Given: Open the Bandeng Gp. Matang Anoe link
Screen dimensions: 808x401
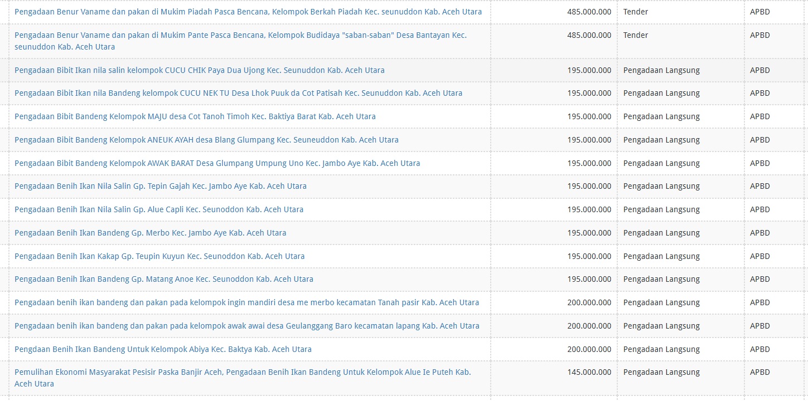Looking at the screenshot, I should click(x=164, y=279).
